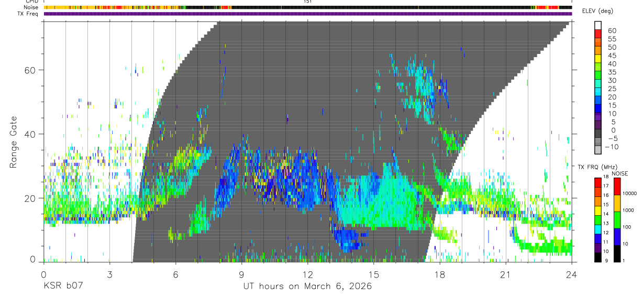Click the green 100–1000 NOISE color segment

pyautogui.click(x=617, y=219)
